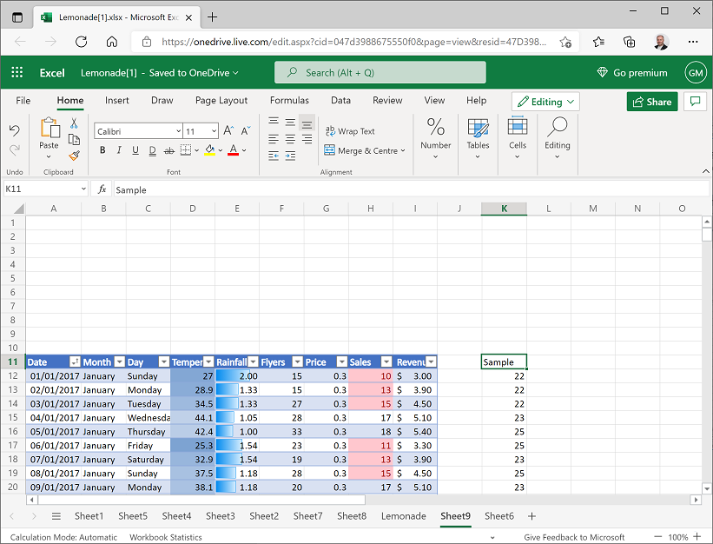Switch to the Formulas ribbon tab

point(289,101)
